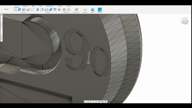The width and height of the screenshot is (192, 108).
Task: Click the Orbit tool in navigation bar
Action: click(85, 102)
